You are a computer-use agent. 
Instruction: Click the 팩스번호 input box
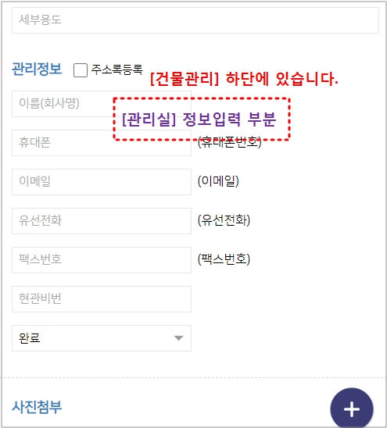click(102, 260)
